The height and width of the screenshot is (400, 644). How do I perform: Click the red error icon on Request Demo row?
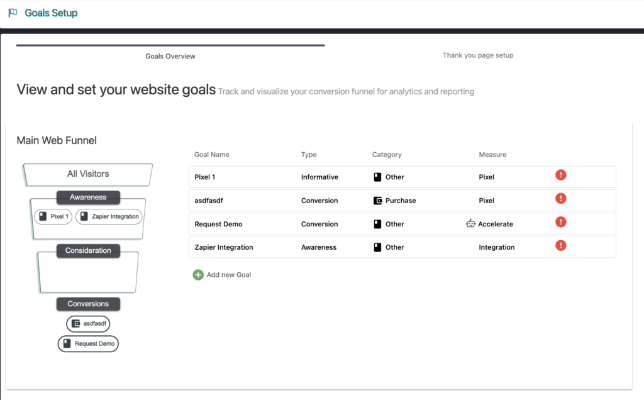[560, 221]
